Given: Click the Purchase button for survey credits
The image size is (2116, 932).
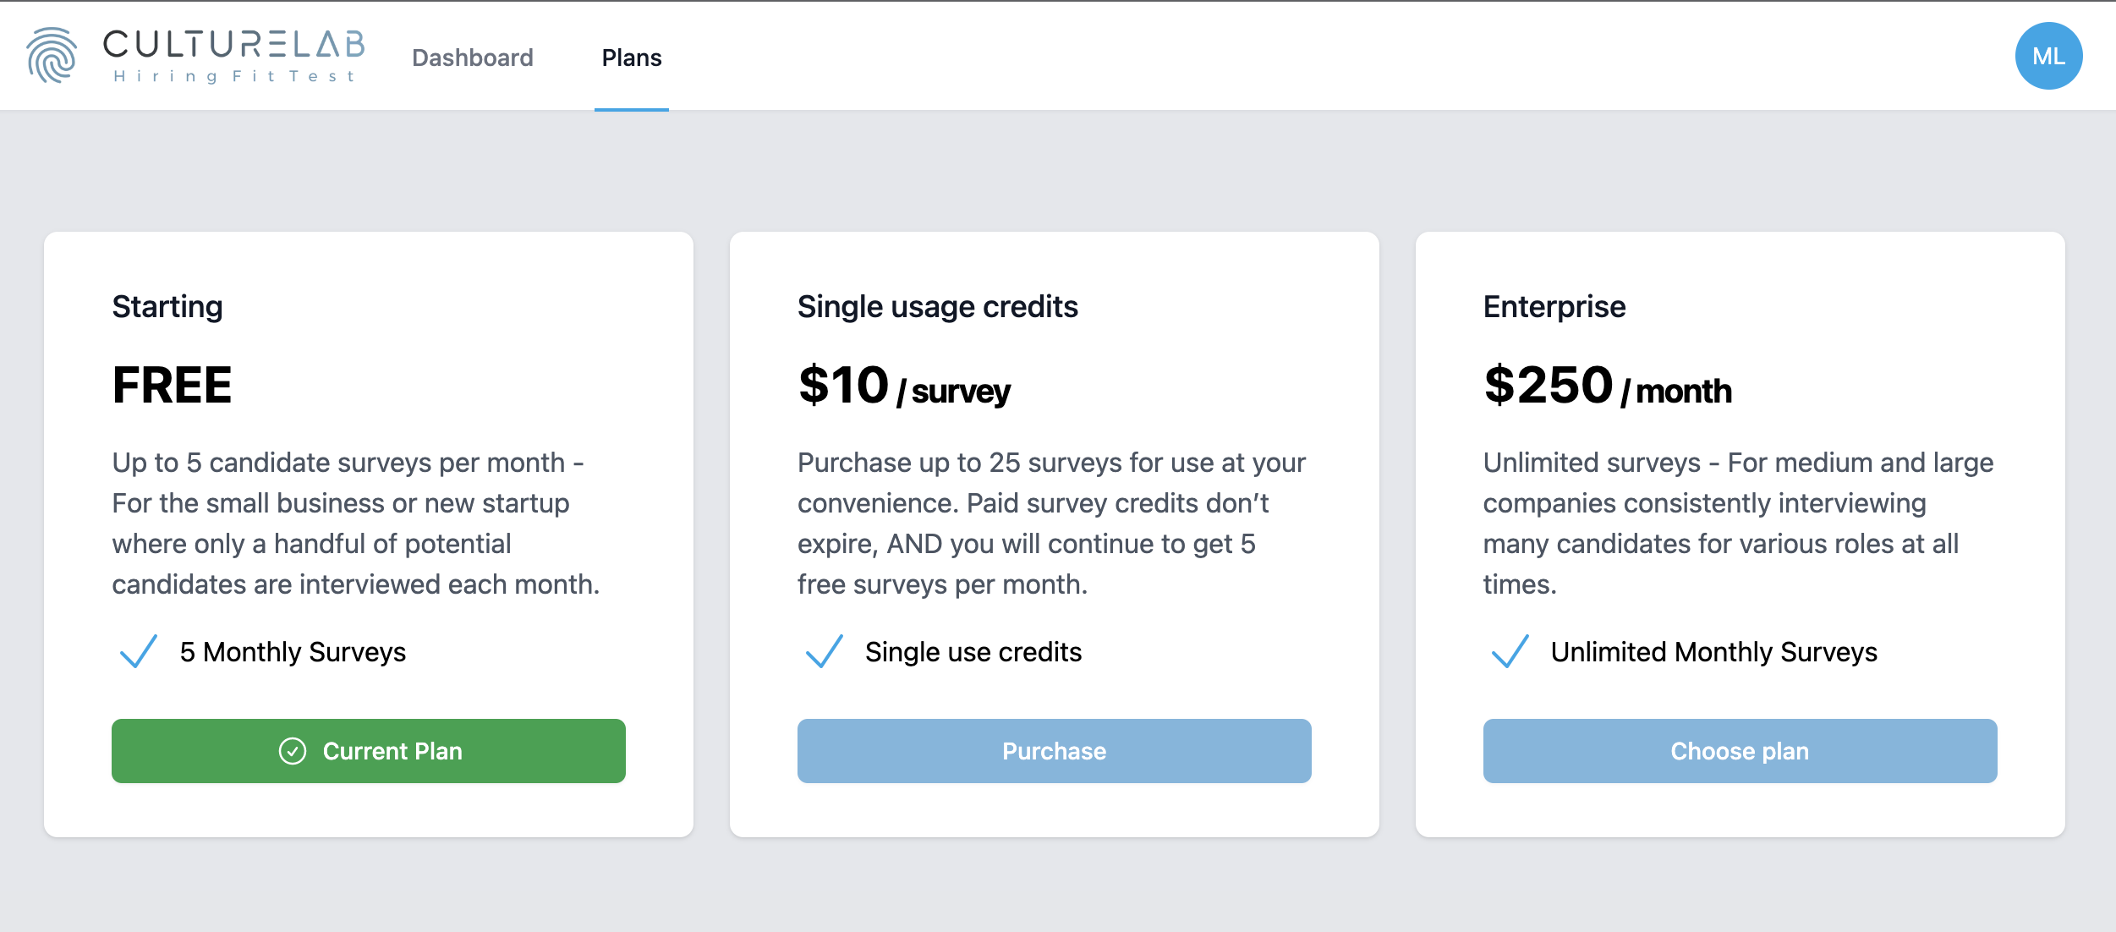Looking at the screenshot, I should pyautogui.click(x=1055, y=751).
